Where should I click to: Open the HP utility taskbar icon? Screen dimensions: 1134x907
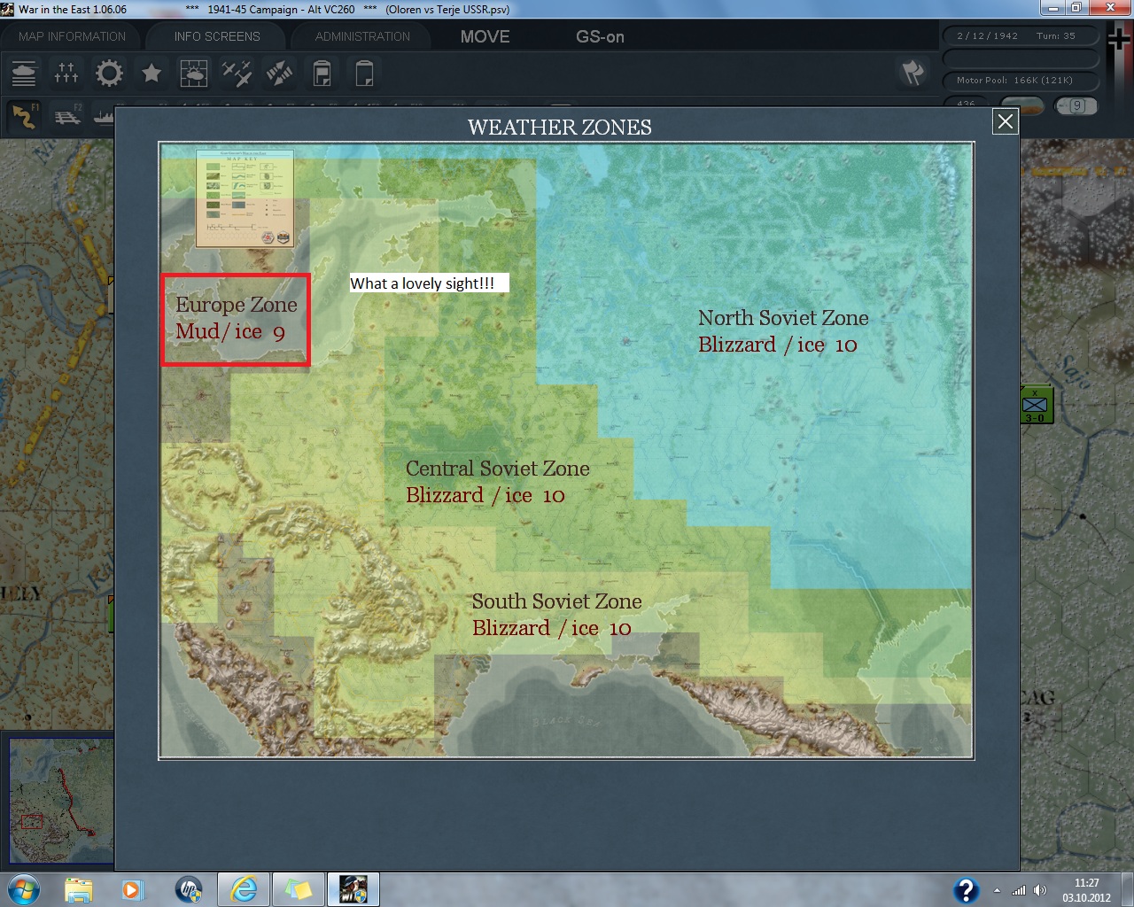coord(189,889)
